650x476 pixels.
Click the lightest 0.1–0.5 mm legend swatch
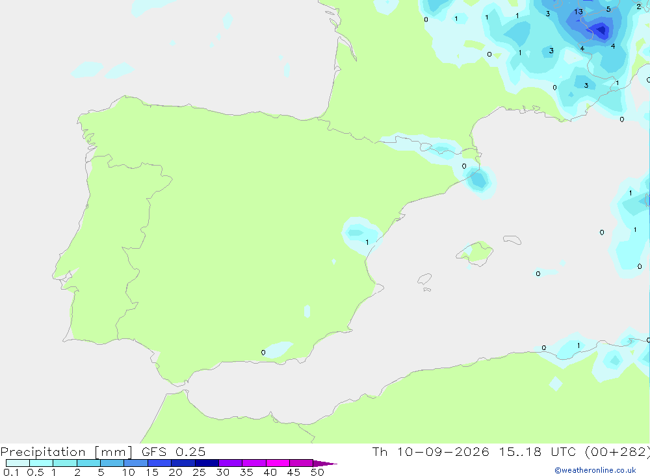click(x=18, y=463)
